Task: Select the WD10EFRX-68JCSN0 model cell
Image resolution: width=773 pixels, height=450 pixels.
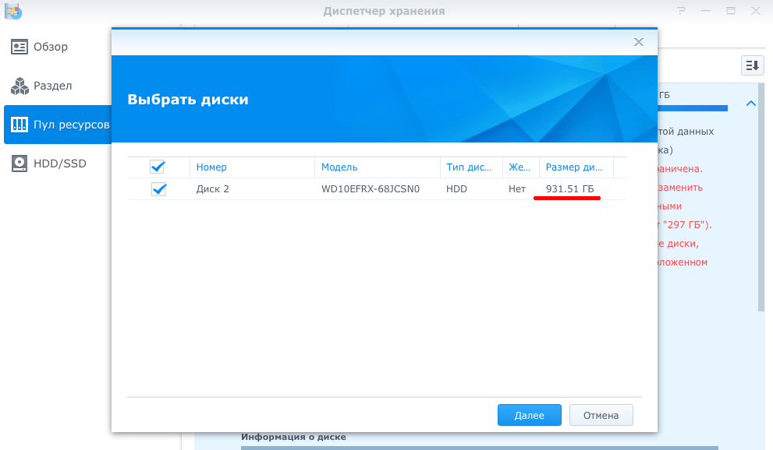Action: click(x=371, y=188)
